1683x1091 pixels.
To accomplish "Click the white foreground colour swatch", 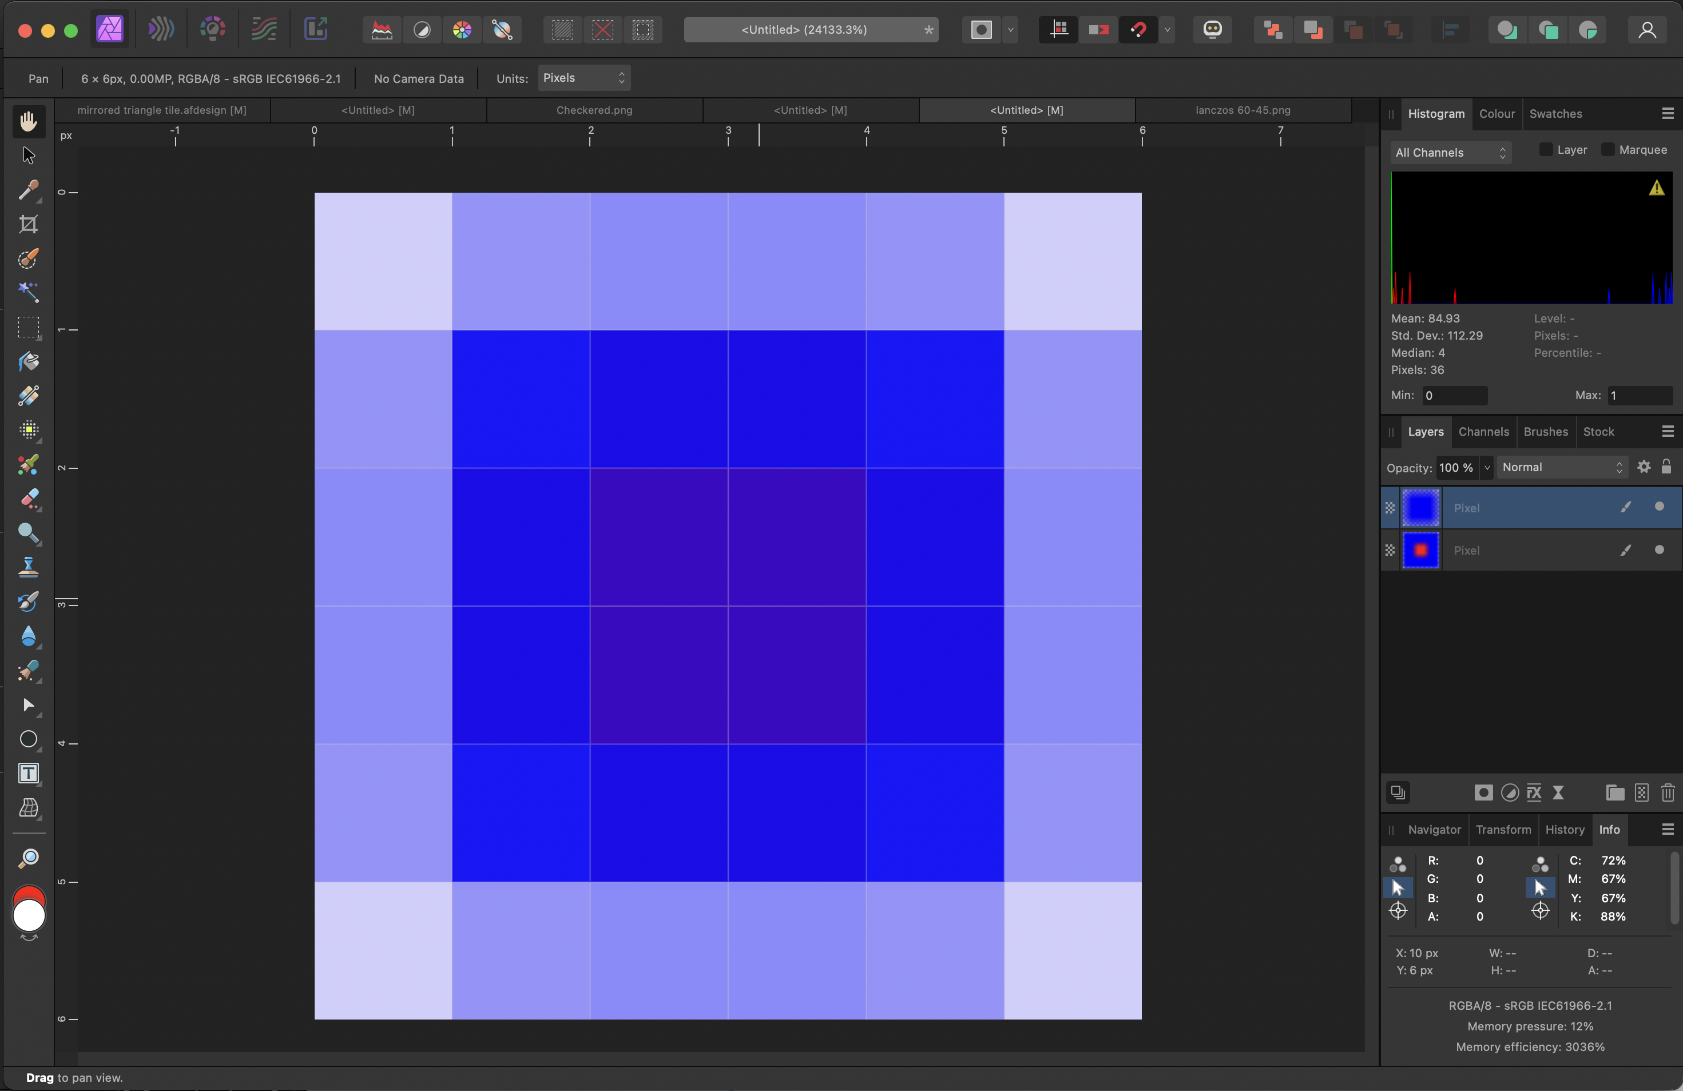I will pyautogui.click(x=29, y=917).
